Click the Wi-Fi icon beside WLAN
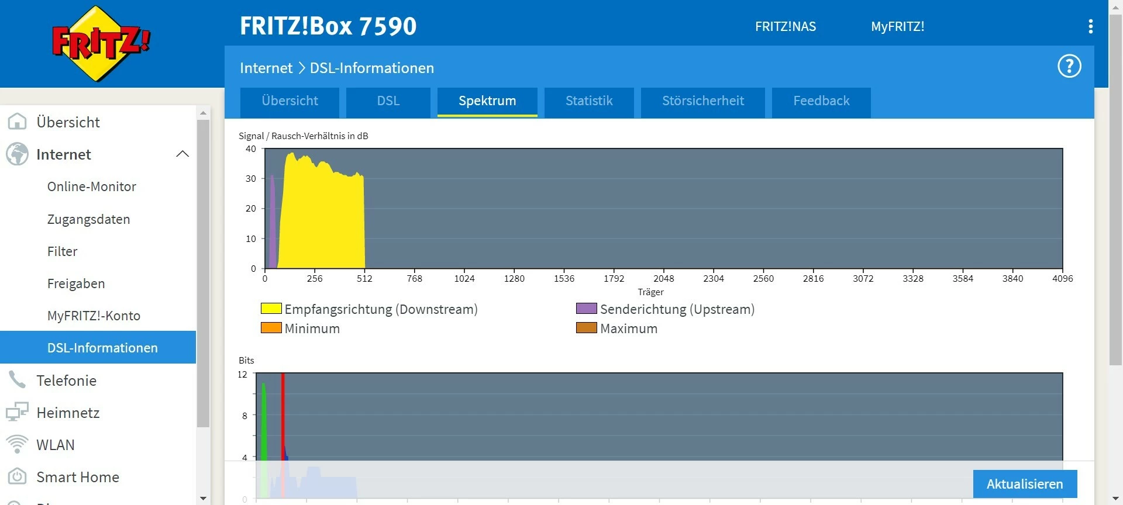Viewport: 1123px width, 505px height. click(17, 445)
